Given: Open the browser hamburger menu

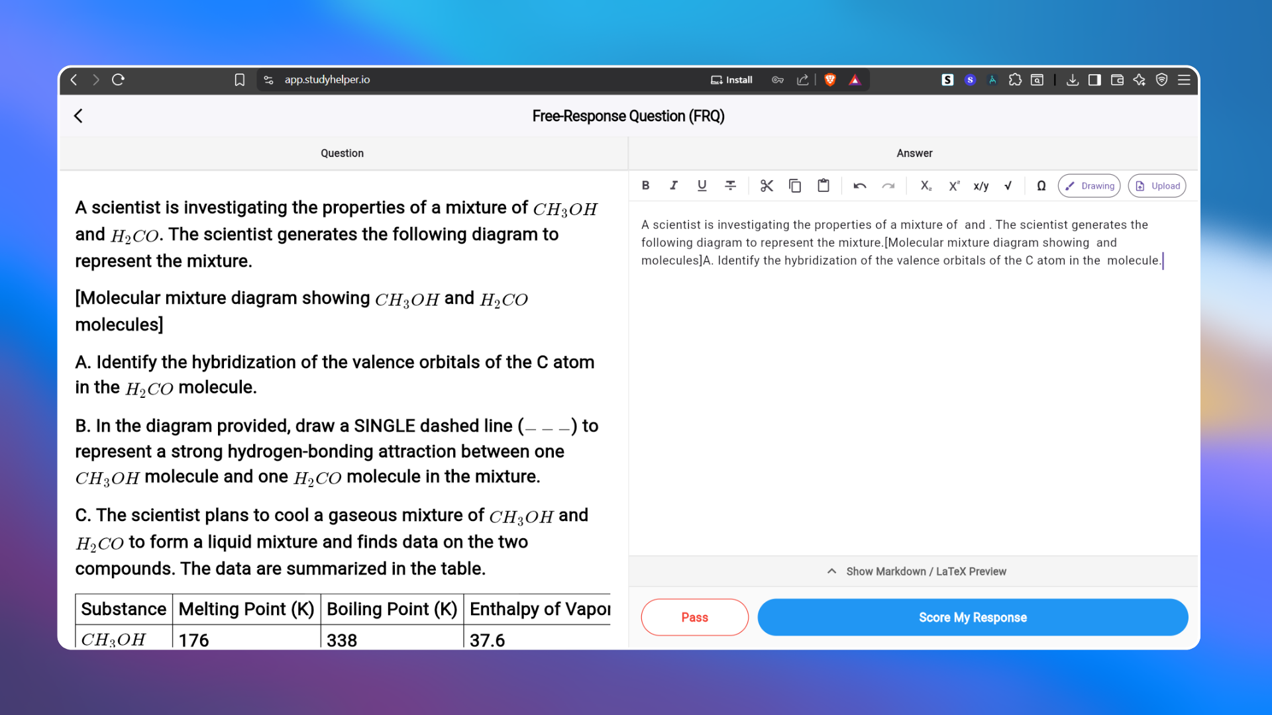Looking at the screenshot, I should coord(1185,79).
